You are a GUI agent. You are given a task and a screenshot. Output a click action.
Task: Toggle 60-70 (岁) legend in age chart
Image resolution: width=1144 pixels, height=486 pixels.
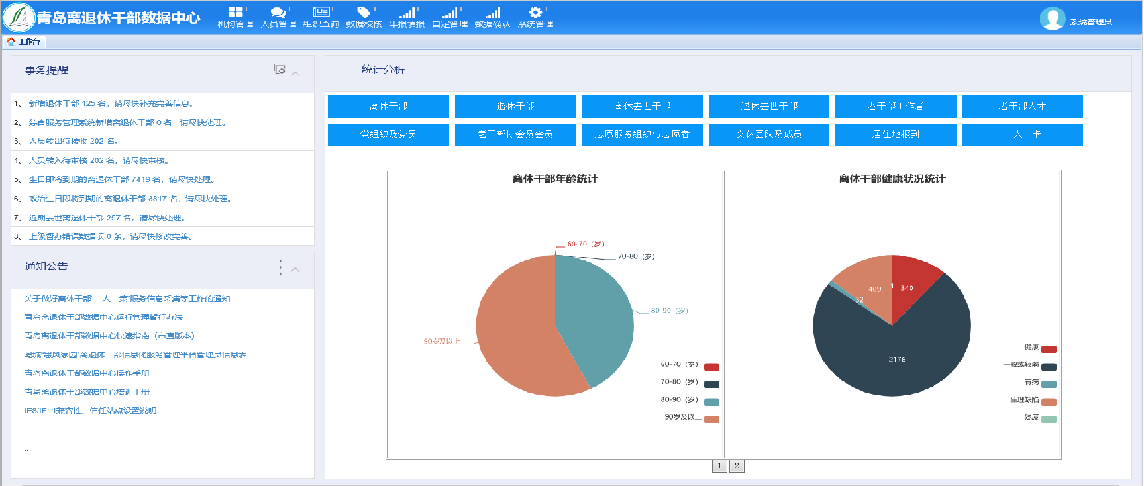(x=711, y=367)
